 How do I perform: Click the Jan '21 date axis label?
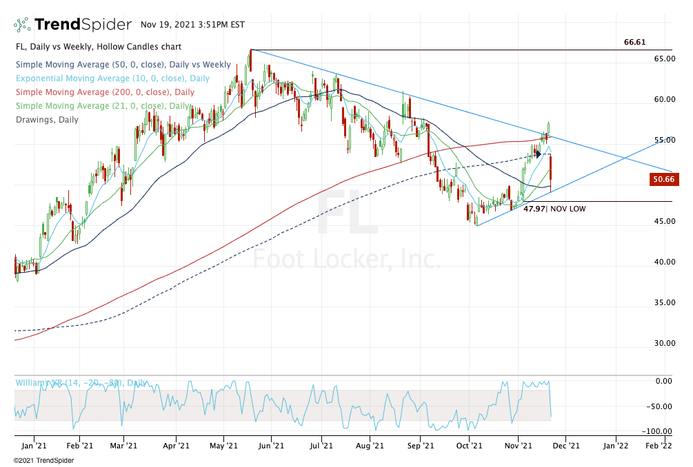tap(34, 446)
